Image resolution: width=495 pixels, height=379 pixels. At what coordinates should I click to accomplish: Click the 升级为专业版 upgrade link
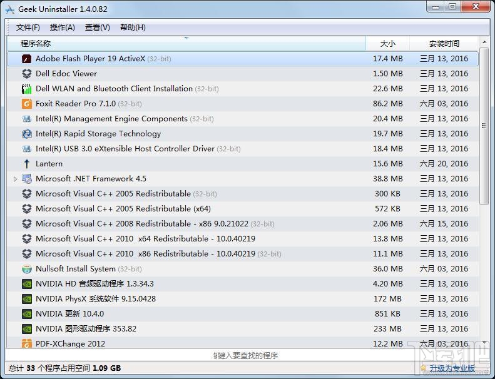click(x=452, y=368)
